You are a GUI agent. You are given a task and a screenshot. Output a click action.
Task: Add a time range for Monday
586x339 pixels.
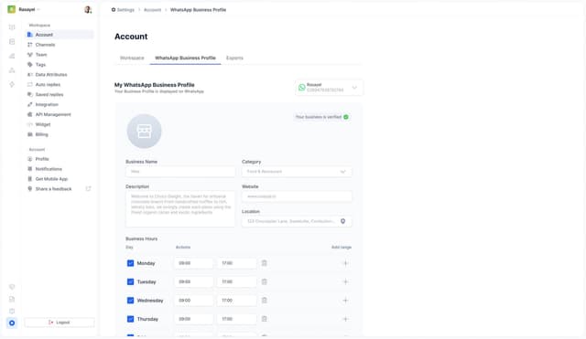tap(345, 263)
